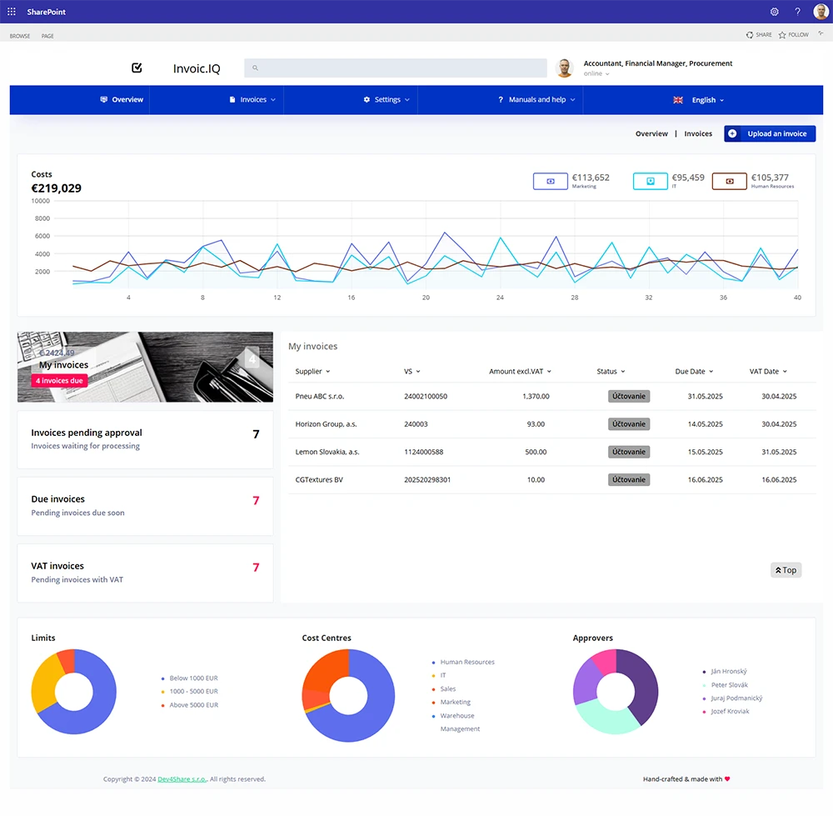833x816 pixels.
Task: Follow the page using star icon
Action: tap(782, 35)
